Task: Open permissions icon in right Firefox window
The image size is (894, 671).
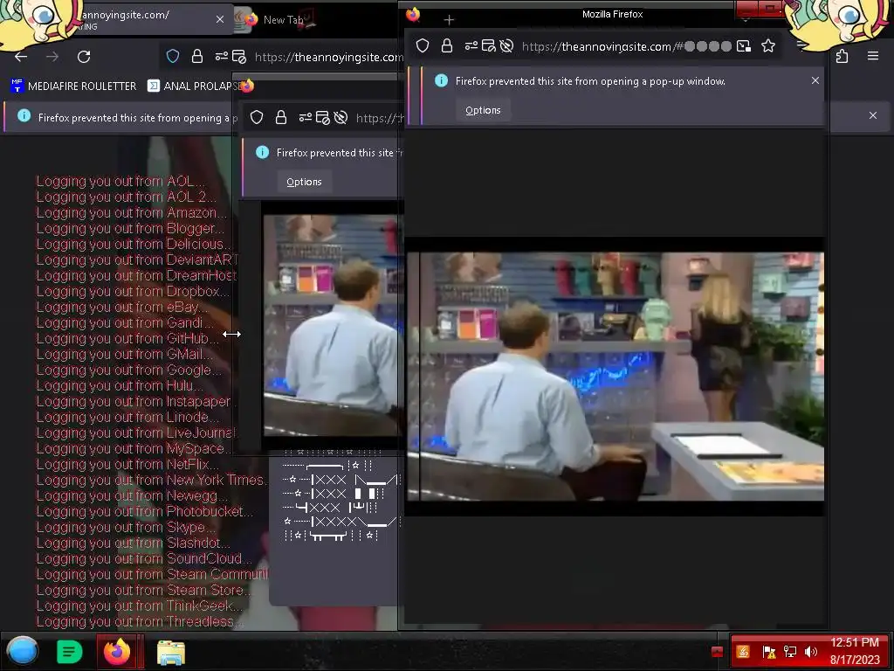Action: [x=471, y=45]
